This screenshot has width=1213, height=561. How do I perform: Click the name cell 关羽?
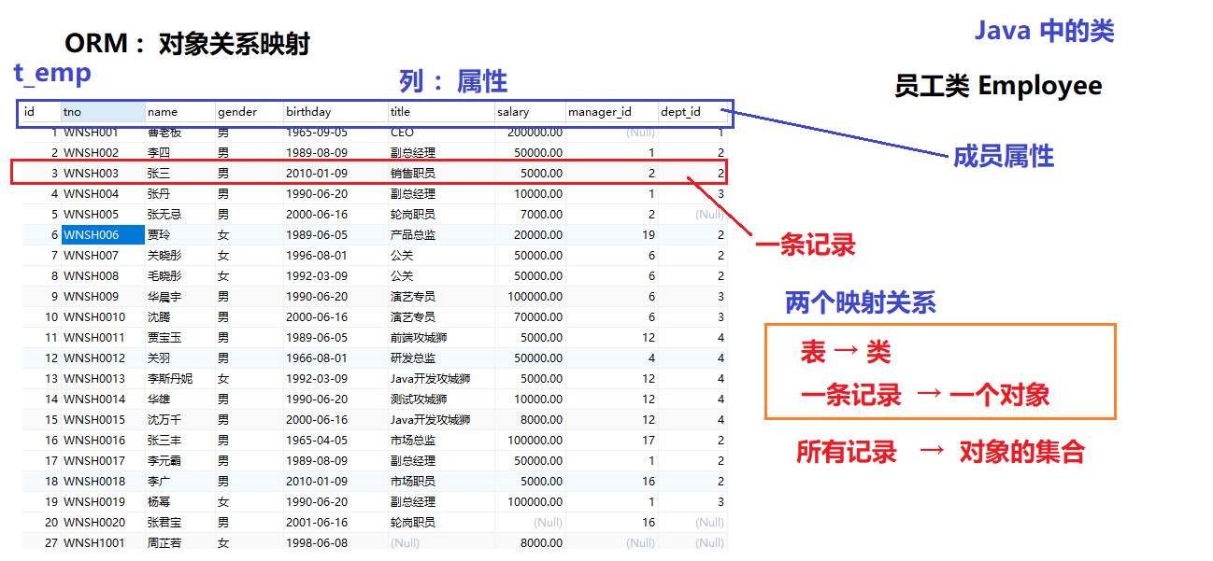point(179,358)
